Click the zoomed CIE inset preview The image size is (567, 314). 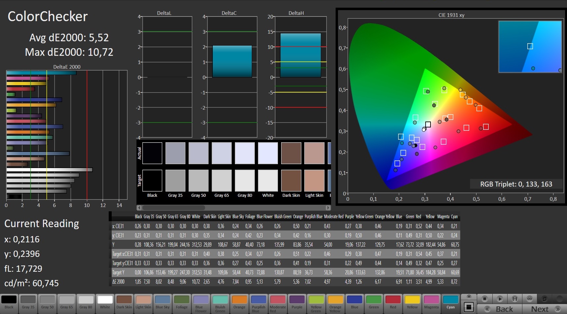(x=530, y=47)
